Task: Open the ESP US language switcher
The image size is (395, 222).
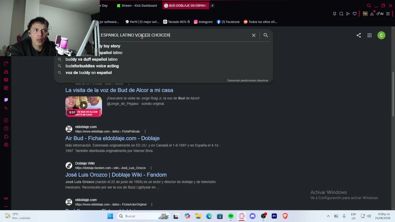Action: coord(353,216)
